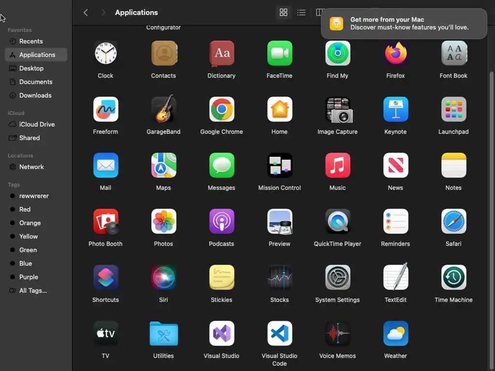Open the Keynote app icon
Viewport: 495px width, 371px height.
tap(395, 109)
